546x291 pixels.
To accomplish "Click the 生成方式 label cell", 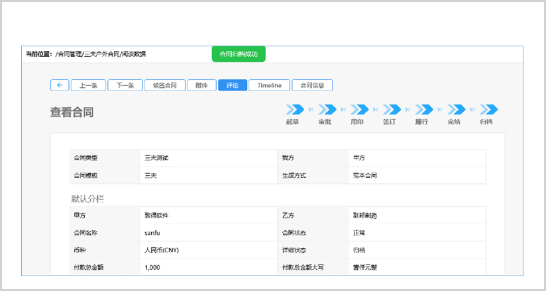I will coord(313,175).
